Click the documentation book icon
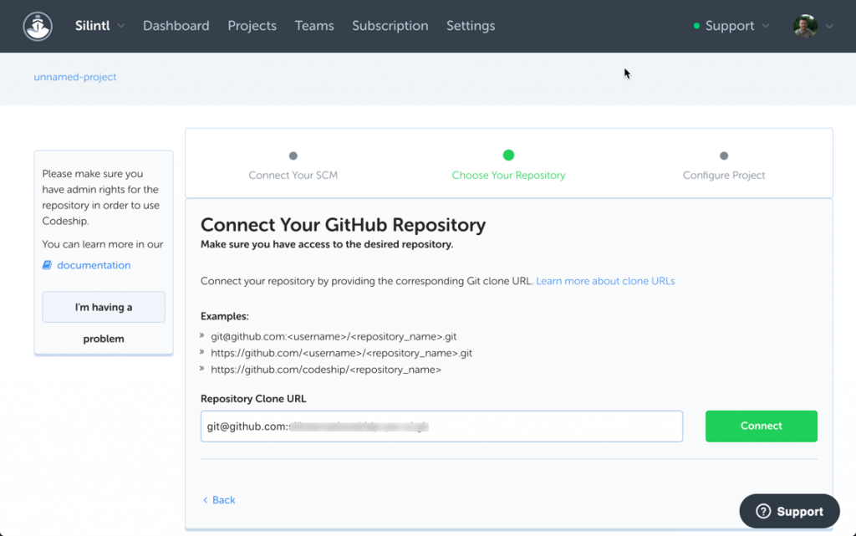Viewport: 856px width, 536px height. click(48, 265)
